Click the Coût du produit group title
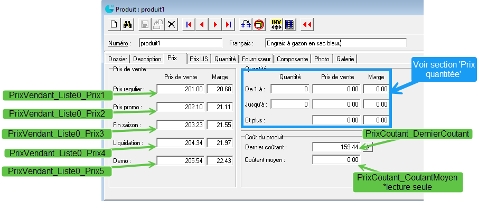Image resolution: width=478 pixels, height=201 pixels. (x=264, y=137)
